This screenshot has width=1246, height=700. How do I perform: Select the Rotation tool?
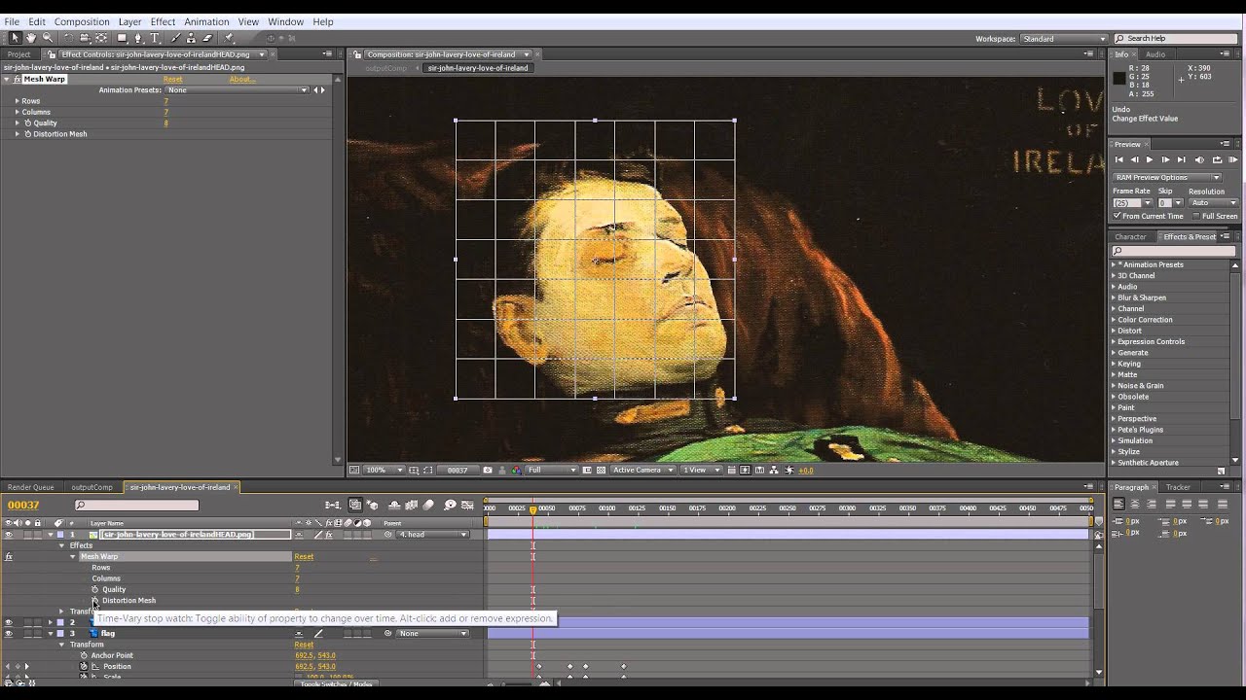pyautogui.click(x=69, y=38)
